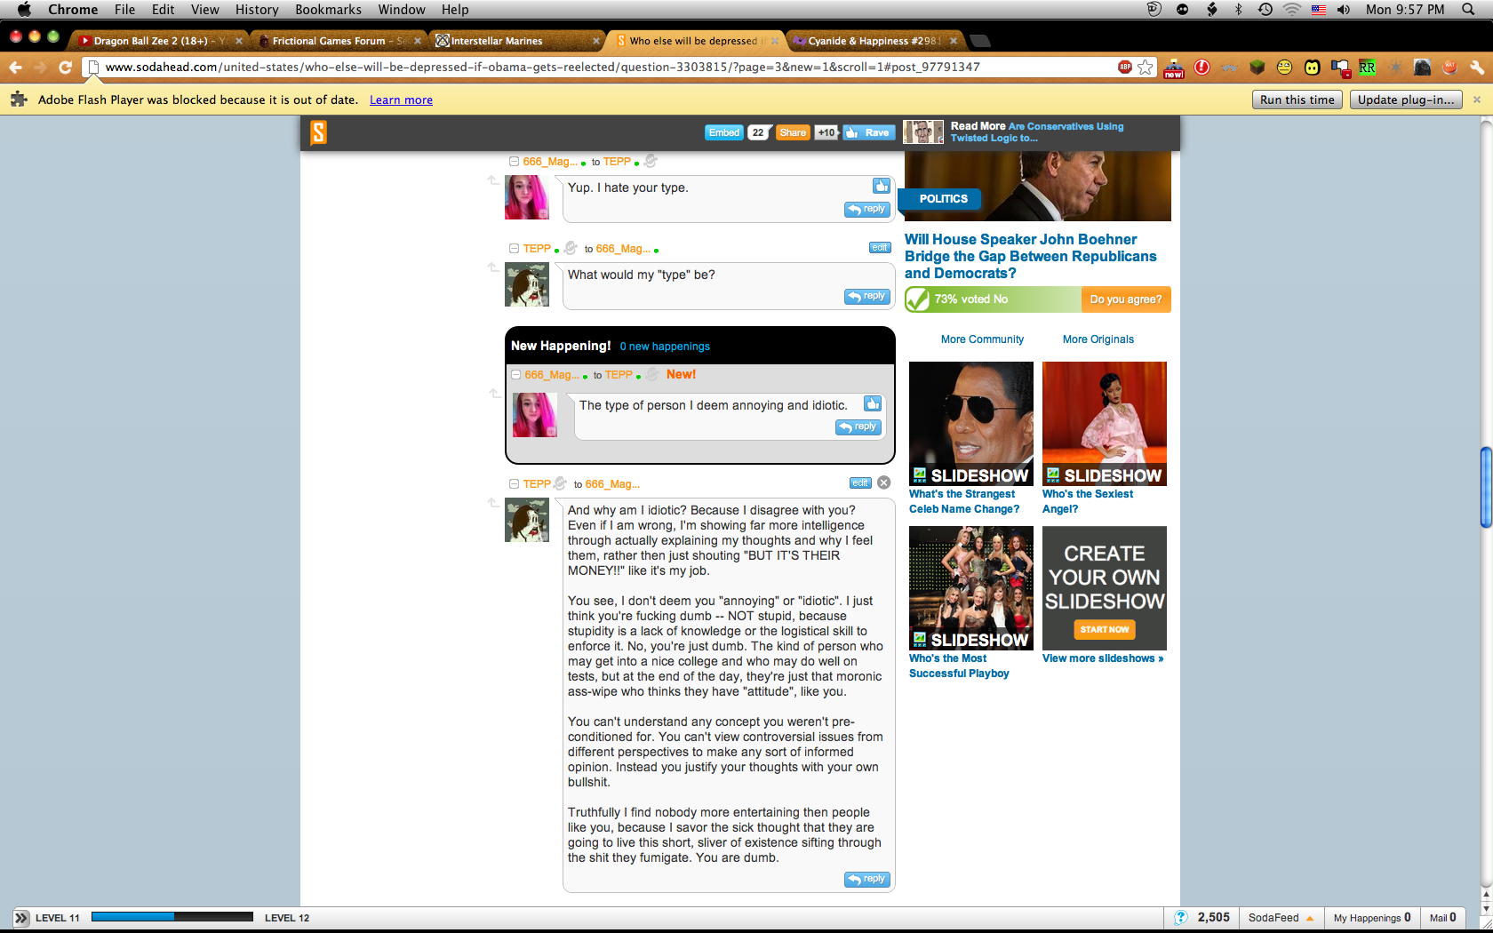Bookmark this page with the star icon
This screenshot has width=1493, height=933.
[1146, 68]
